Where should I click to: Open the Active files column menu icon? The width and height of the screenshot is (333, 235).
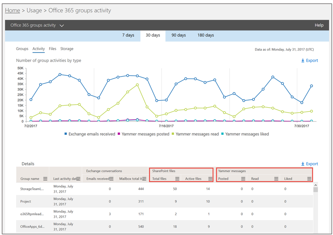[x=210, y=179]
